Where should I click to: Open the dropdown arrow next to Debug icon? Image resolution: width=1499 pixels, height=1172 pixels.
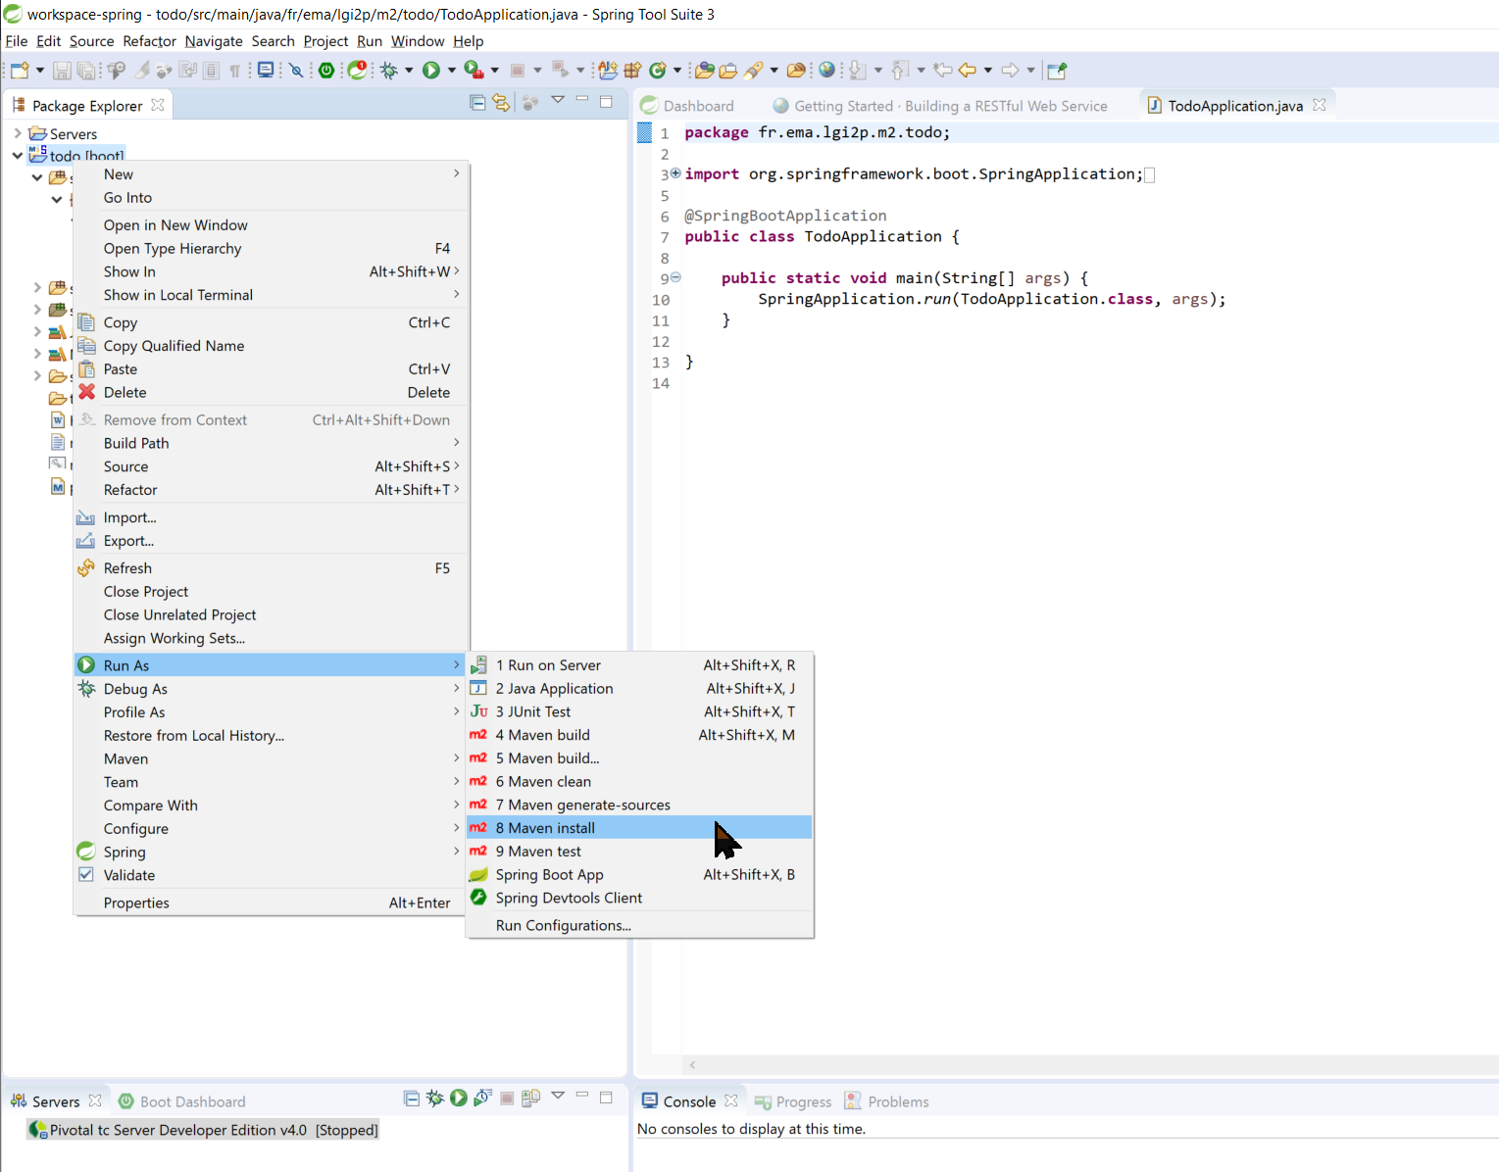(x=409, y=71)
